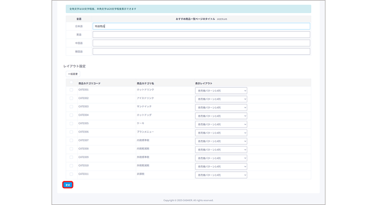Viewport: 377px width, 205px height.
Task: Click the 更新 update button
Action: 68,185
